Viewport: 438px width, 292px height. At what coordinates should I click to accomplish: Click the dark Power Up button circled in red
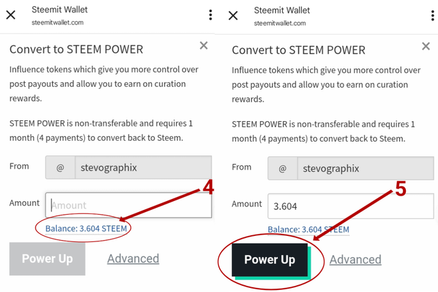tap(270, 260)
